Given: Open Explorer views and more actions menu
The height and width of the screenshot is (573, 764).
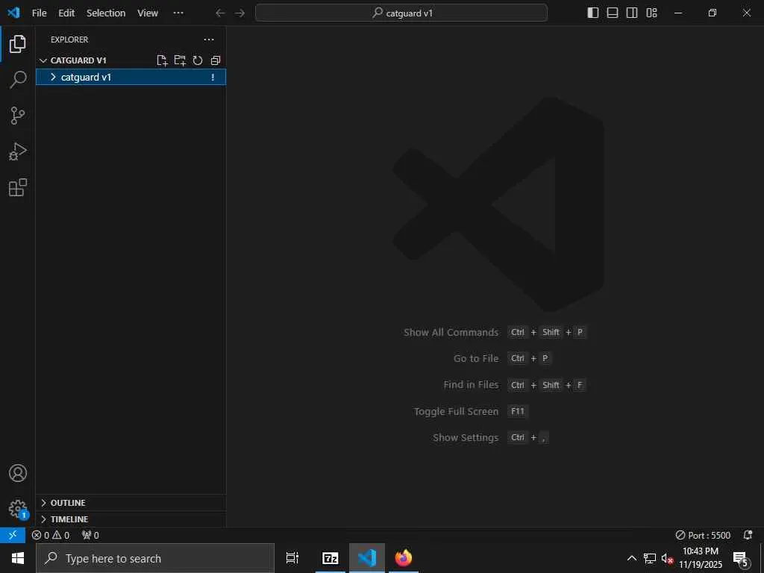Looking at the screenshot, I should pos(209,40).
